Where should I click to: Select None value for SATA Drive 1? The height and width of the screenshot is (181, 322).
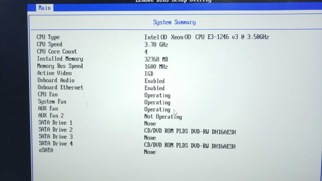coord(150,123)
